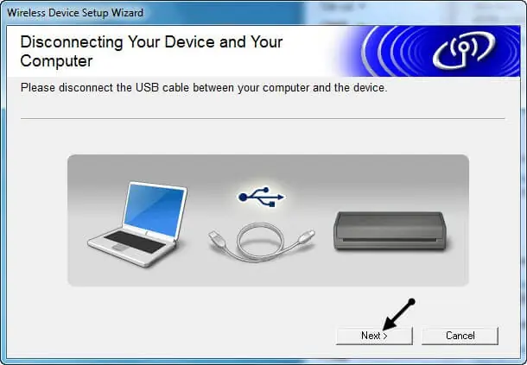
Task: Click the wireless antenna logo in banner
Action: 463,50
